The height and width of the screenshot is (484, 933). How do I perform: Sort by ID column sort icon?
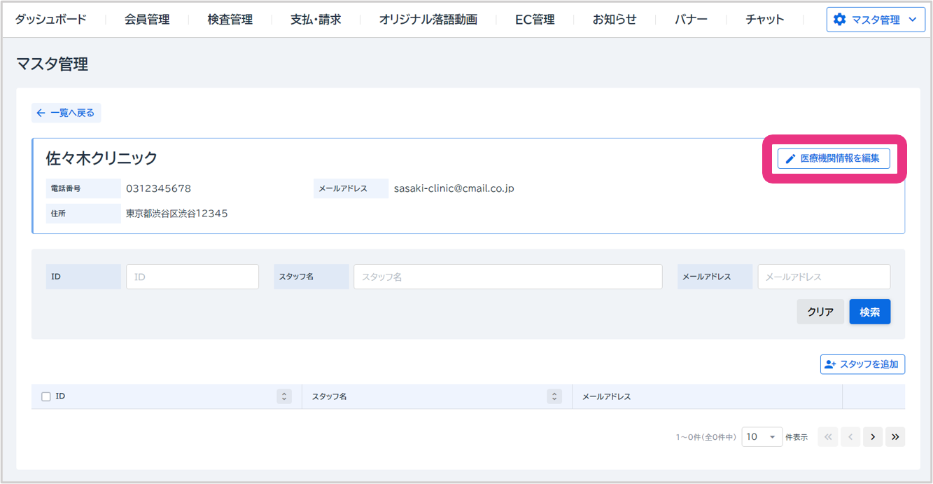tap(284, 396)
